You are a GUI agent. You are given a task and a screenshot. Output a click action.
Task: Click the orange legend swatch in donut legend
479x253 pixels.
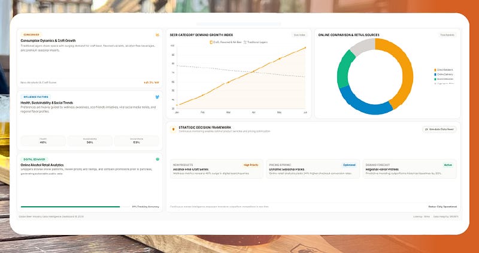click(435, 70)
